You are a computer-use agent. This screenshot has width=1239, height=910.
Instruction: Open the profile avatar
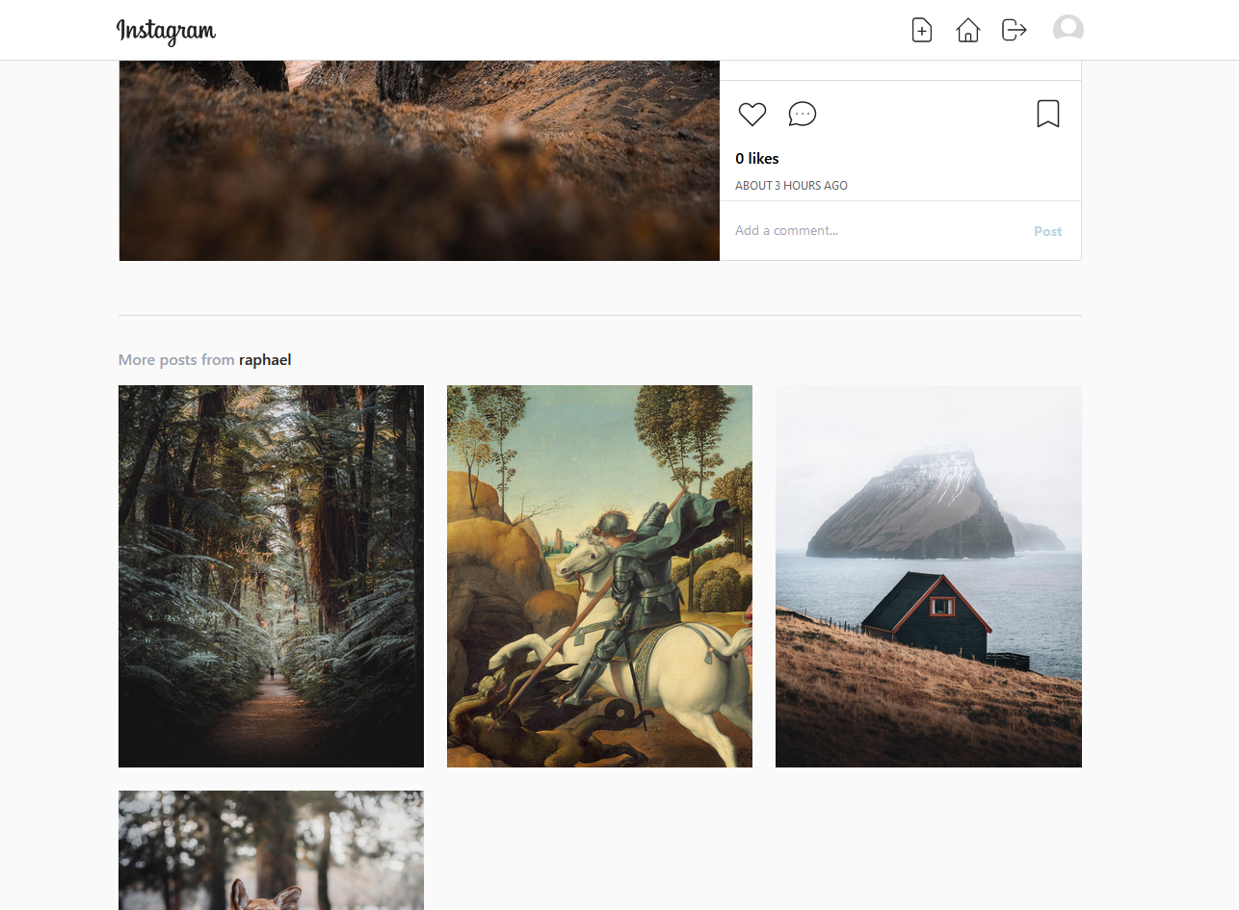(x=1068, y=29)
